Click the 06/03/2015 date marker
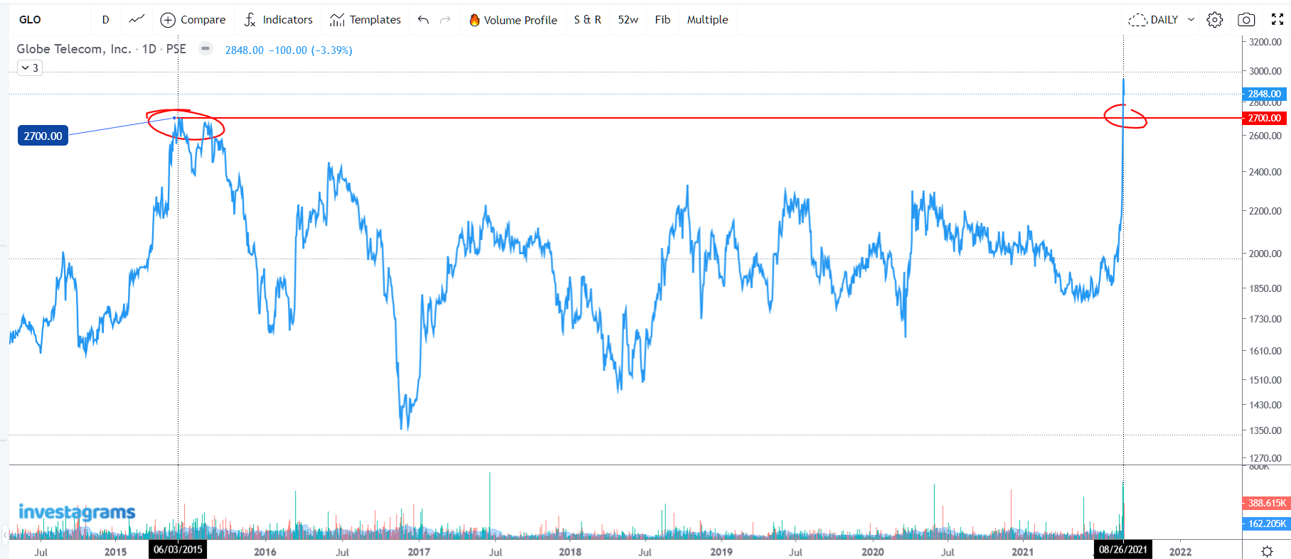The image size is (1291, 559). tap(178, 549)
